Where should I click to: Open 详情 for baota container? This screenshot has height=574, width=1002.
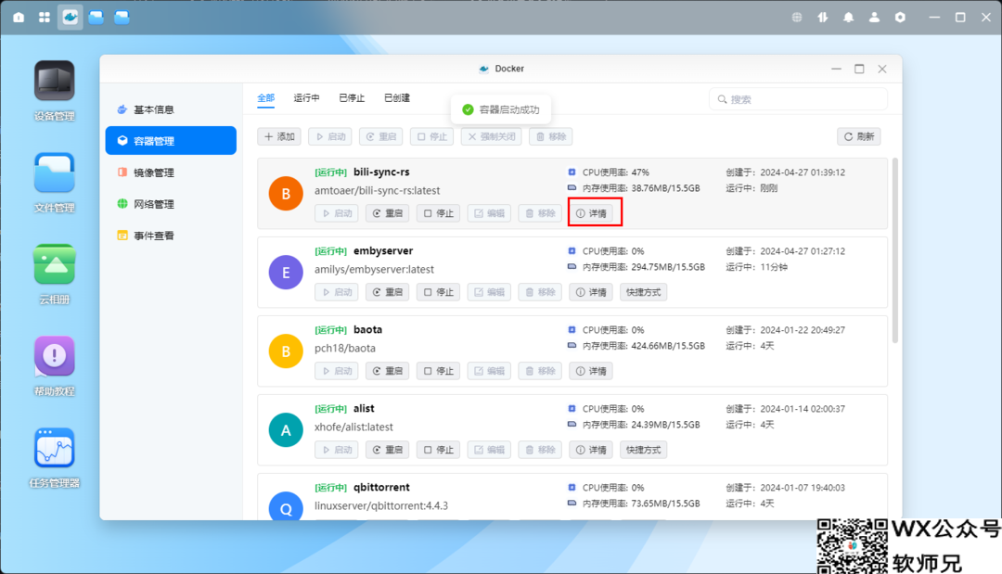pos(591,371)
